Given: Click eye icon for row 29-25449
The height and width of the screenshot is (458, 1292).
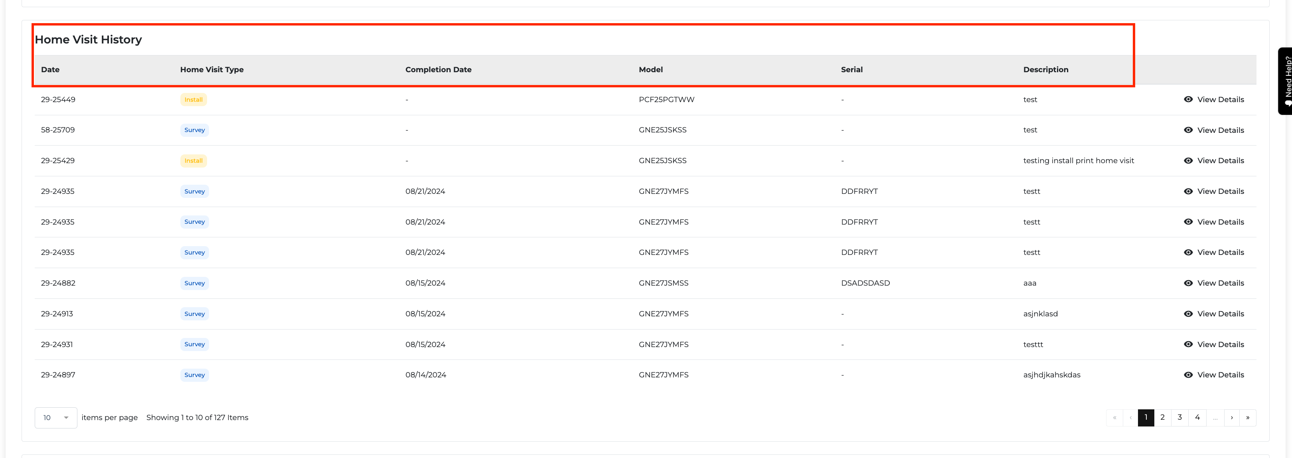Looking at the screenshot, I should (1188, 99).
